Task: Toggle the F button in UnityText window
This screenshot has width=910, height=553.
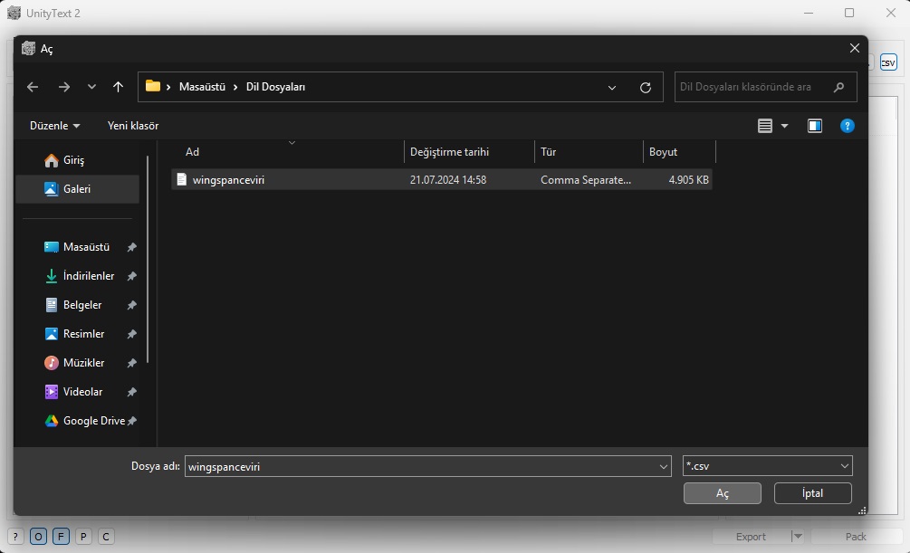Action: click(61, 537)
